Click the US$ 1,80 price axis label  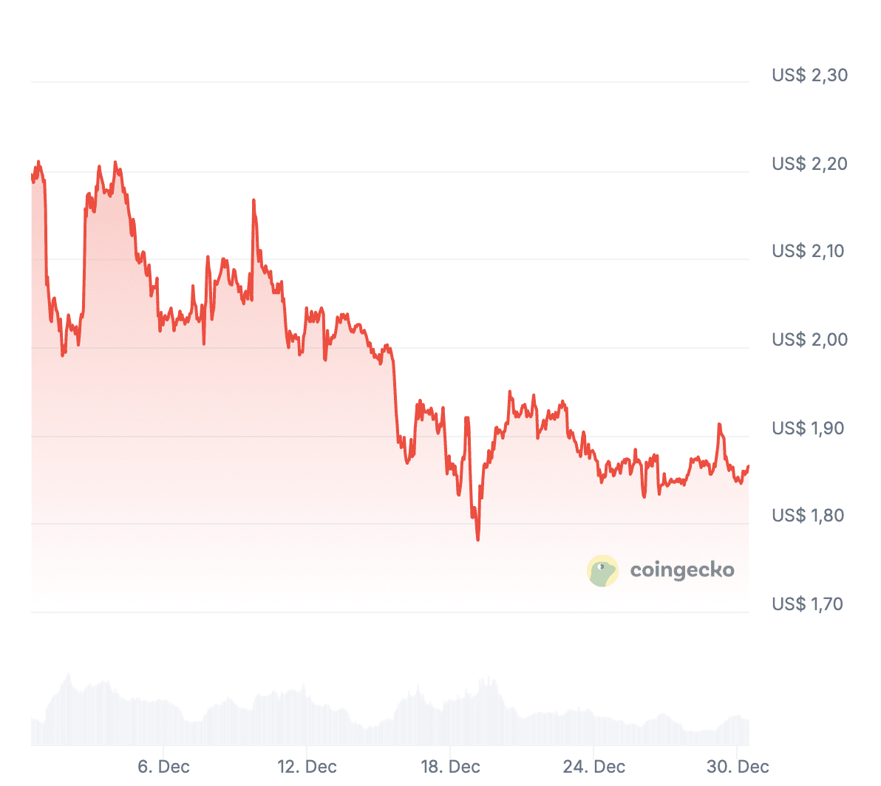pos(808,516)
